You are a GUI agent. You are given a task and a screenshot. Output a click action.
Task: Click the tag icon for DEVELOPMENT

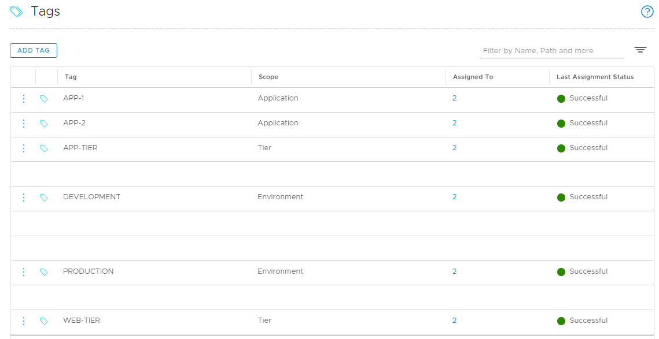tap(44, 198)
